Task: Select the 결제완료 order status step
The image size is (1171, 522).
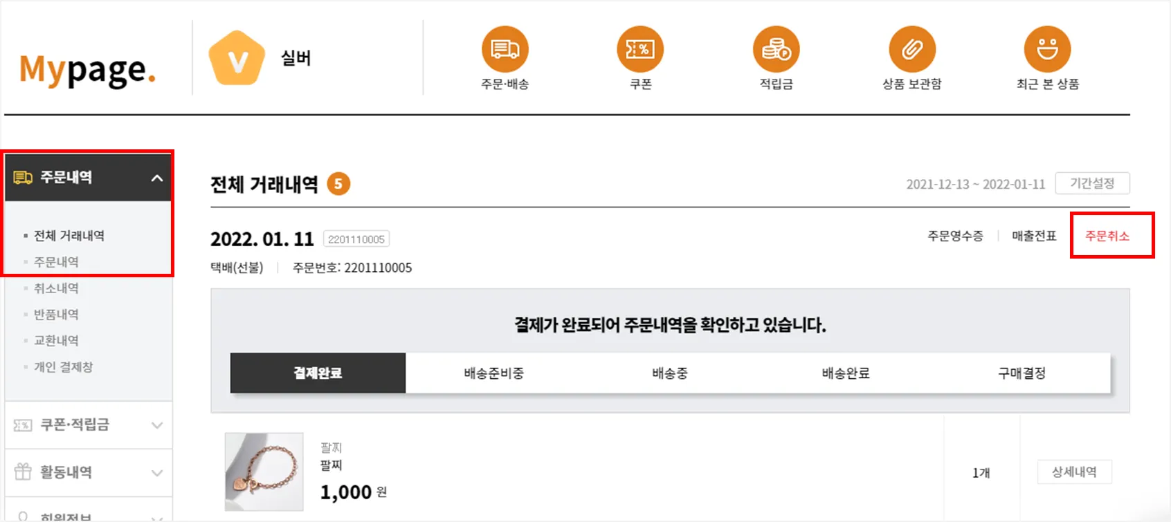Action: tap(318, 373)
